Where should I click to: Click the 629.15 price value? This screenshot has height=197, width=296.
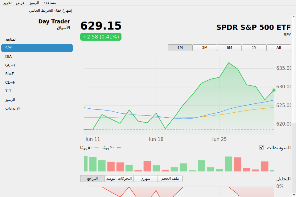101,26
